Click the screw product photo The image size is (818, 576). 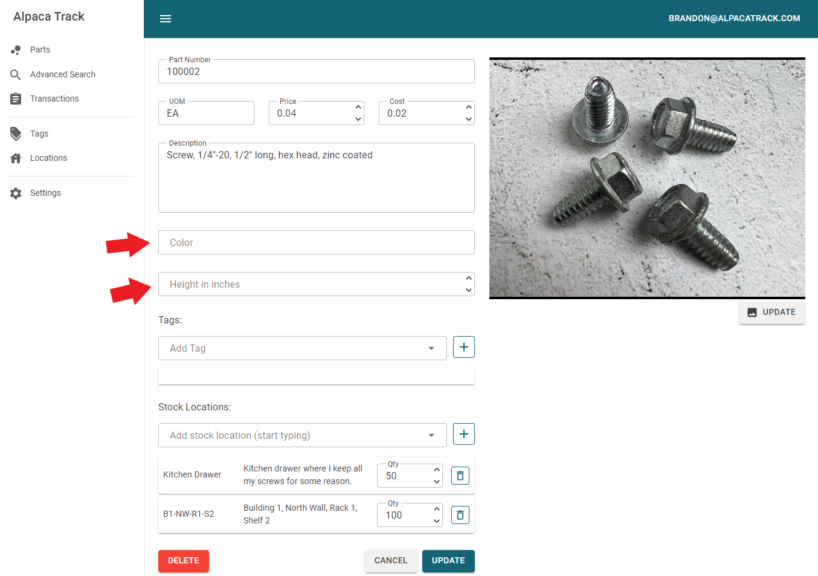click(x=647, y=178)
